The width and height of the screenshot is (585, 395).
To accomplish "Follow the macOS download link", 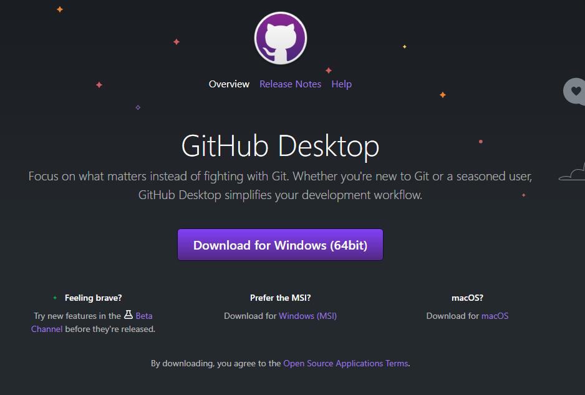I will (495, 316).
